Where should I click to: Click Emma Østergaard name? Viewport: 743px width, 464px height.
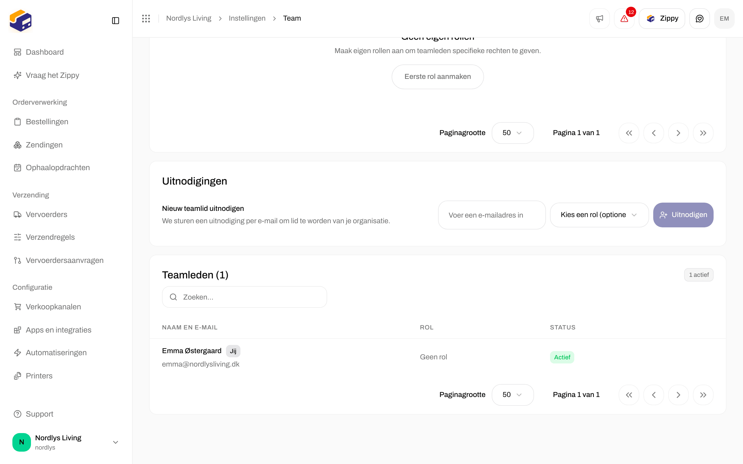click(192, 351)
